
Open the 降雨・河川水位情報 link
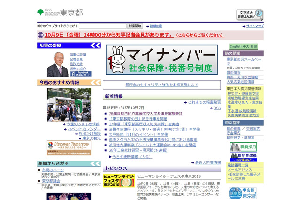tap(242, 77)
